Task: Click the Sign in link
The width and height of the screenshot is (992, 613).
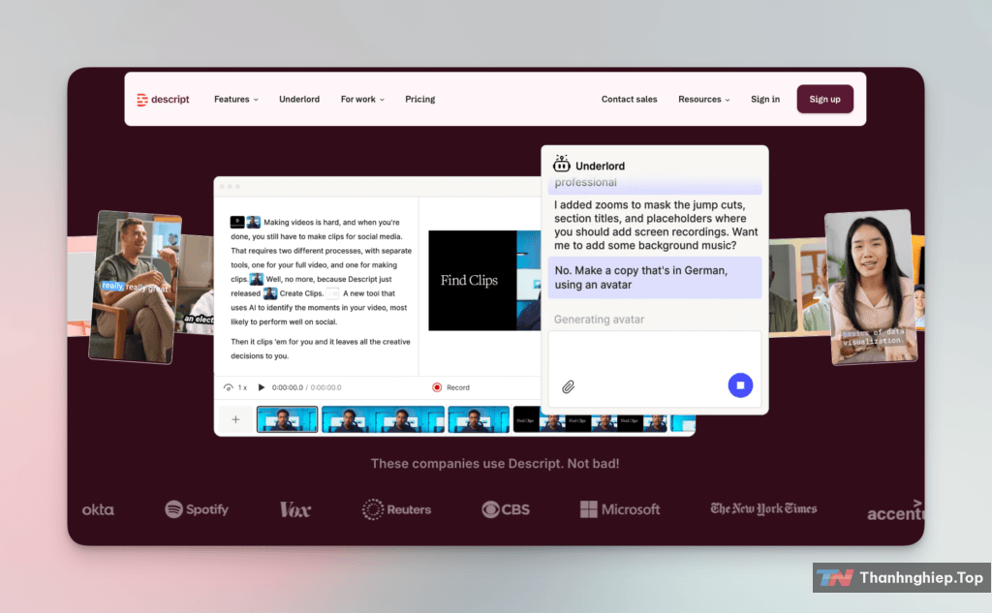Action: 765,99
